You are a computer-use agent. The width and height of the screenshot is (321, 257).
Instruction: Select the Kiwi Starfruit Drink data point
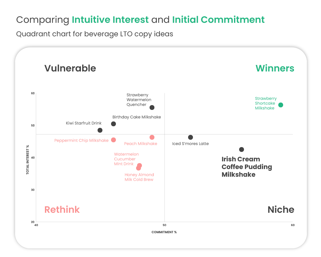tap(100, 130)
